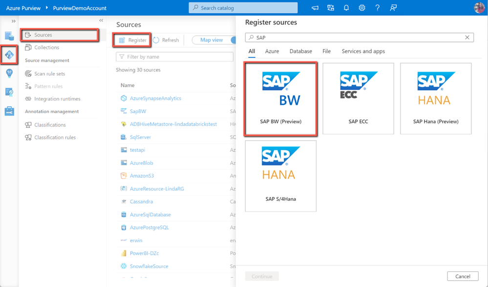The width and height of the screenshot is (488, 287).
Task: Toggle the Map view switch
Action: click(214, 40)
